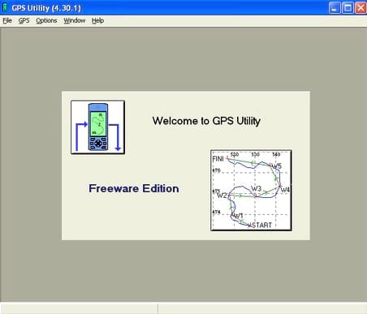Screen dimensions: 367x314
Task: Close the GPS Utility window
Action: pos(361,7)
